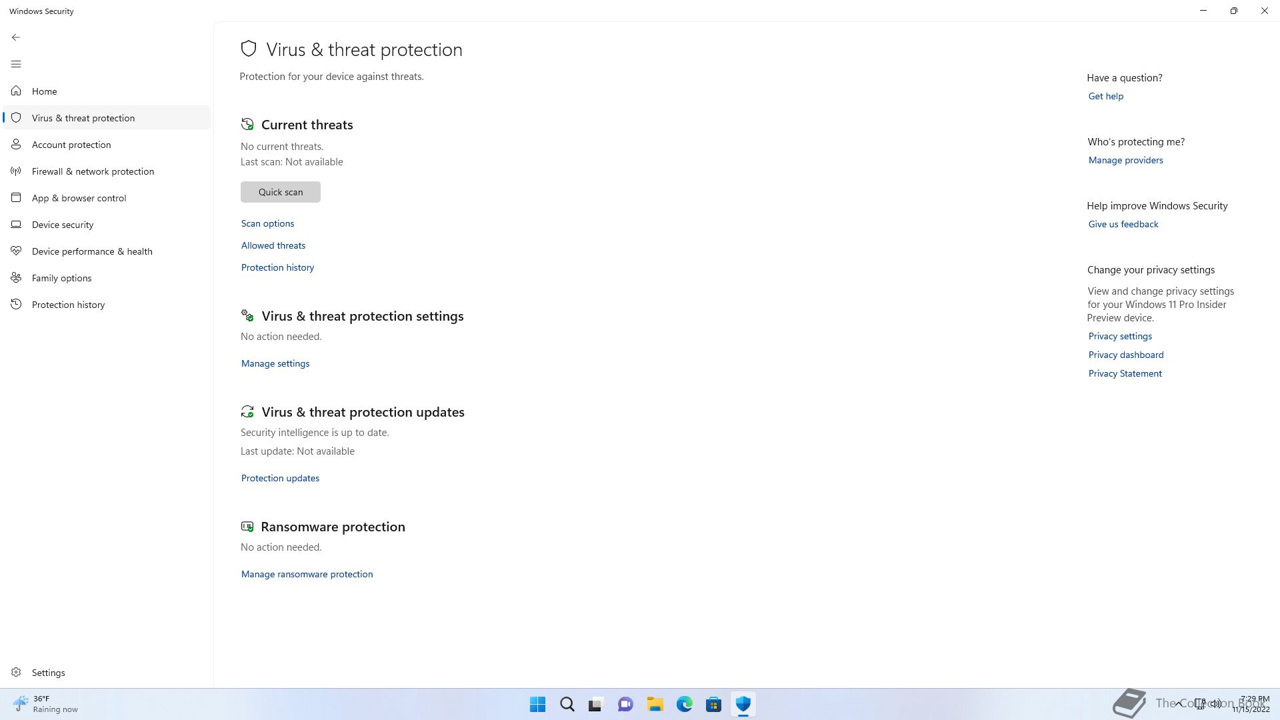Select Account protection in sidebar
This screenshot has width=1280, height=720.
[107, 144]
